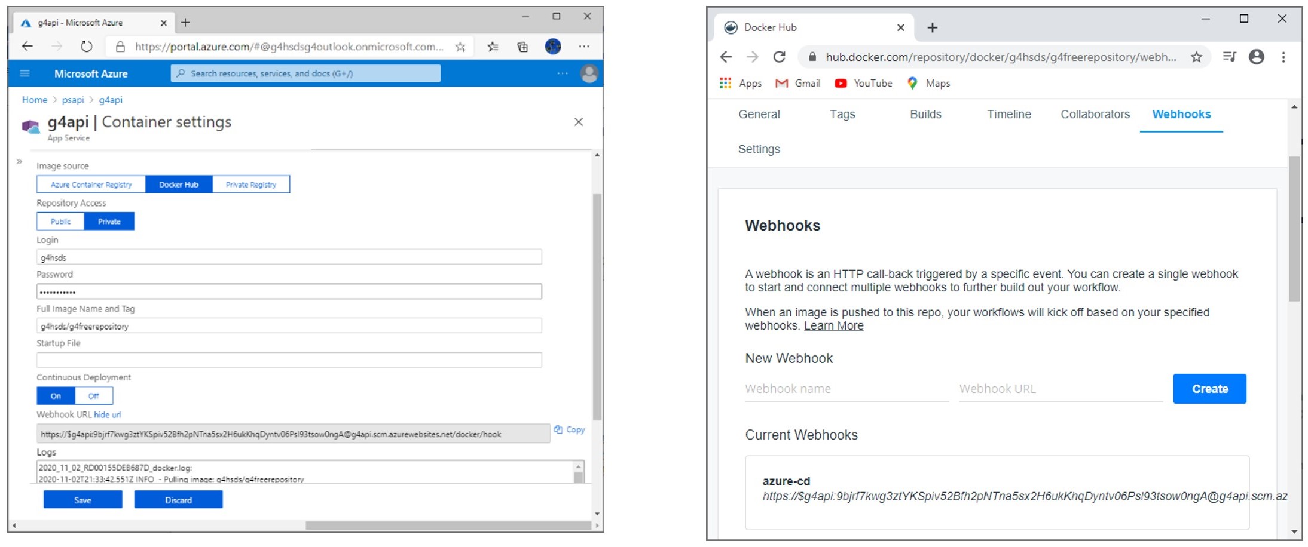Select Docker Hub as image source
Viewport: 1308px width, 547px height.
pos(179,185)
